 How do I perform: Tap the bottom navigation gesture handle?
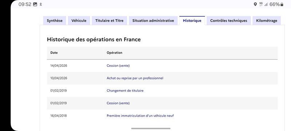pyautogui.click(x=151, y=128)
